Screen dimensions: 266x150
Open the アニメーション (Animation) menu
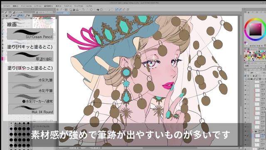(26, 6)
